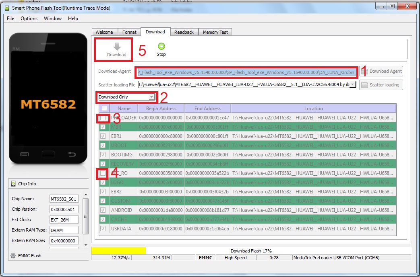Image resolution: width=420 pixels, height=277 pixels.
Task: Toggle the select-all checkbox in table header
Action: click(104, 108)
